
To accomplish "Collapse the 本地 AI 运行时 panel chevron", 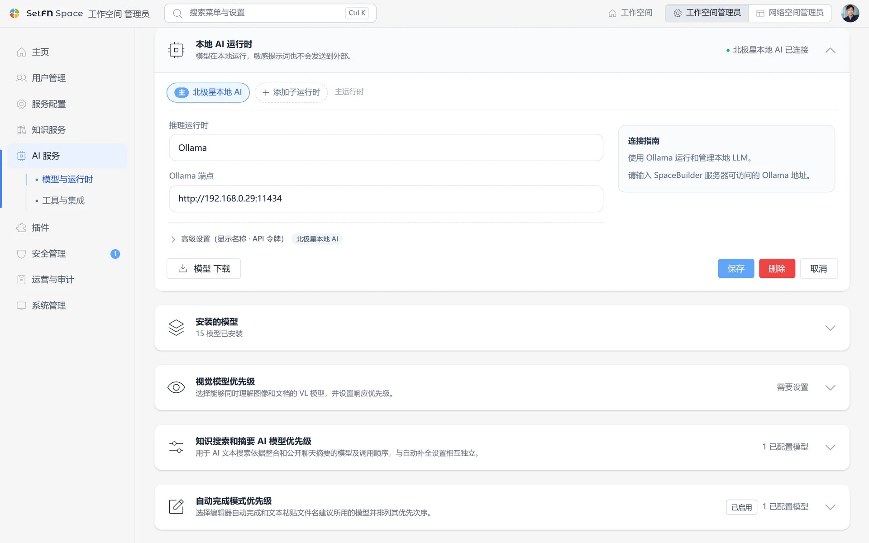I will (830, 50).
